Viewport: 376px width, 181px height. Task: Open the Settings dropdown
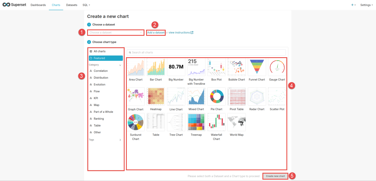click(366, 5)
